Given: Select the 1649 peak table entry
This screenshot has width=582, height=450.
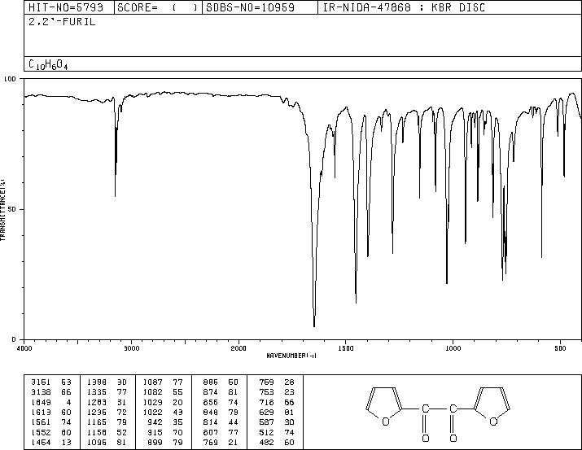Looking at the screenshot, I should pos(51,402).
